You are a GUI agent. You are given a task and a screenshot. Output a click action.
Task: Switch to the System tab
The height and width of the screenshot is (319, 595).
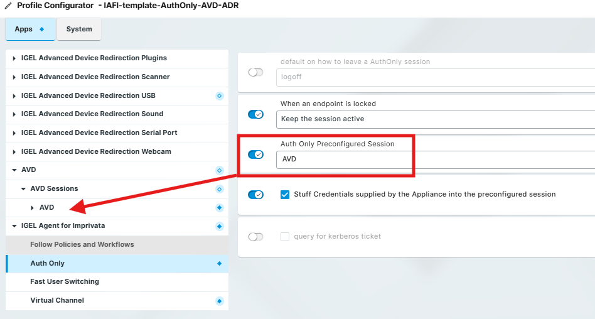(79, 29)
